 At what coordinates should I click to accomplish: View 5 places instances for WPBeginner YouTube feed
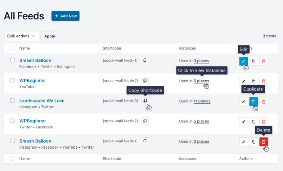pos(201,81)
